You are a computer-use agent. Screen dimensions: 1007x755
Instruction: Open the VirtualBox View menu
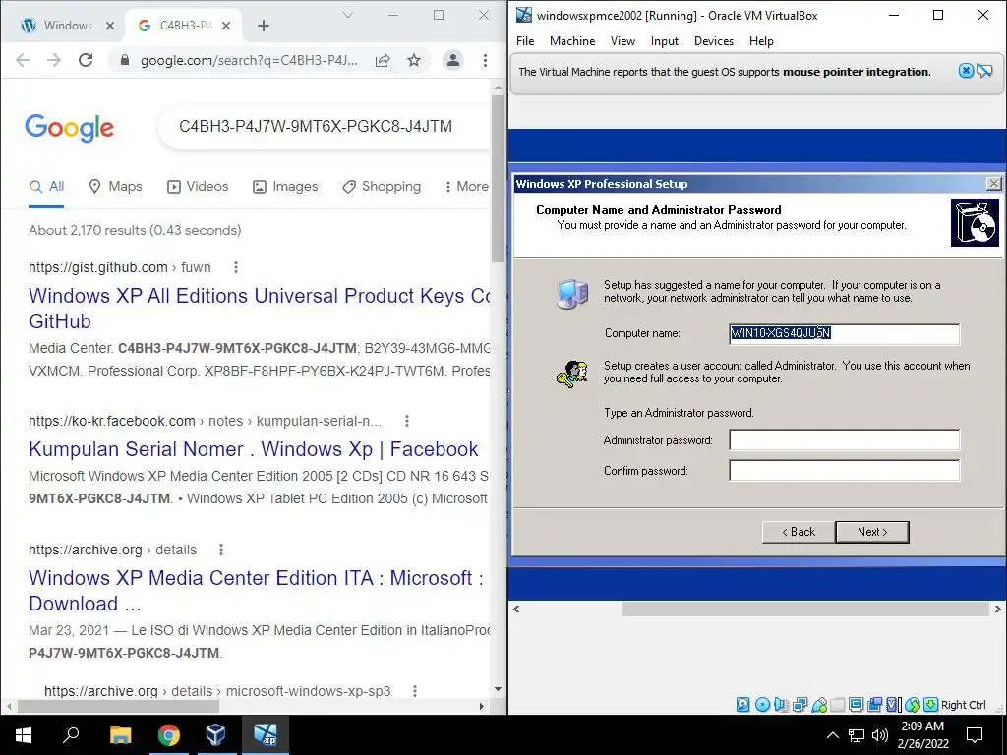622,41
